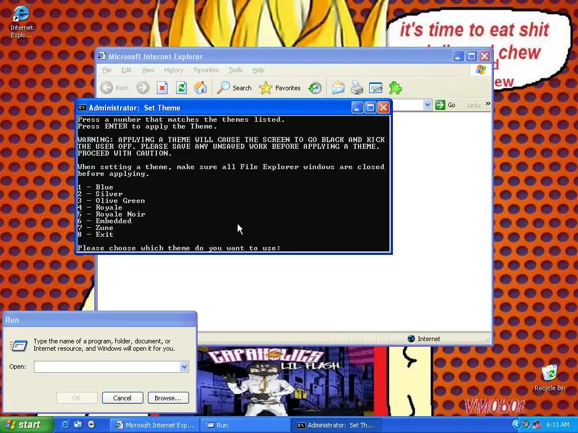The width and height of the screenshot is (578, 433).
Task: Maximize the Set Theme console window
Action: click(370, 108)
